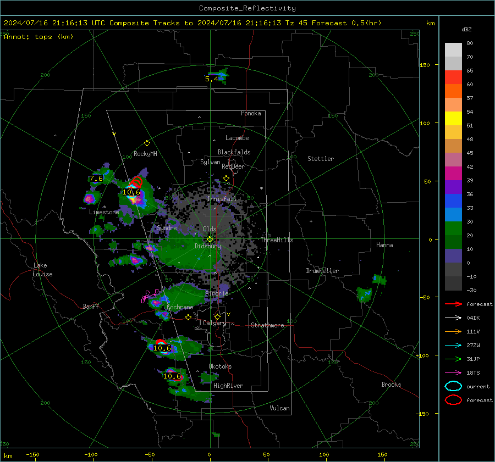The width and height of the screenshot is (495, 462).
Task: Click the Banff label
Action: [91, 306]
